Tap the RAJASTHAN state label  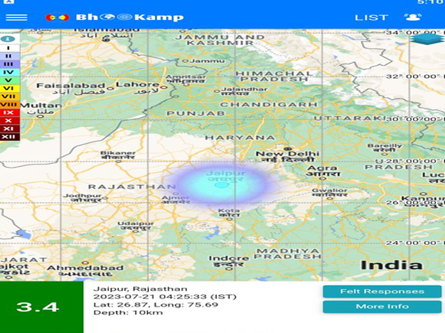pyautogui.click(x=132, y=187)
